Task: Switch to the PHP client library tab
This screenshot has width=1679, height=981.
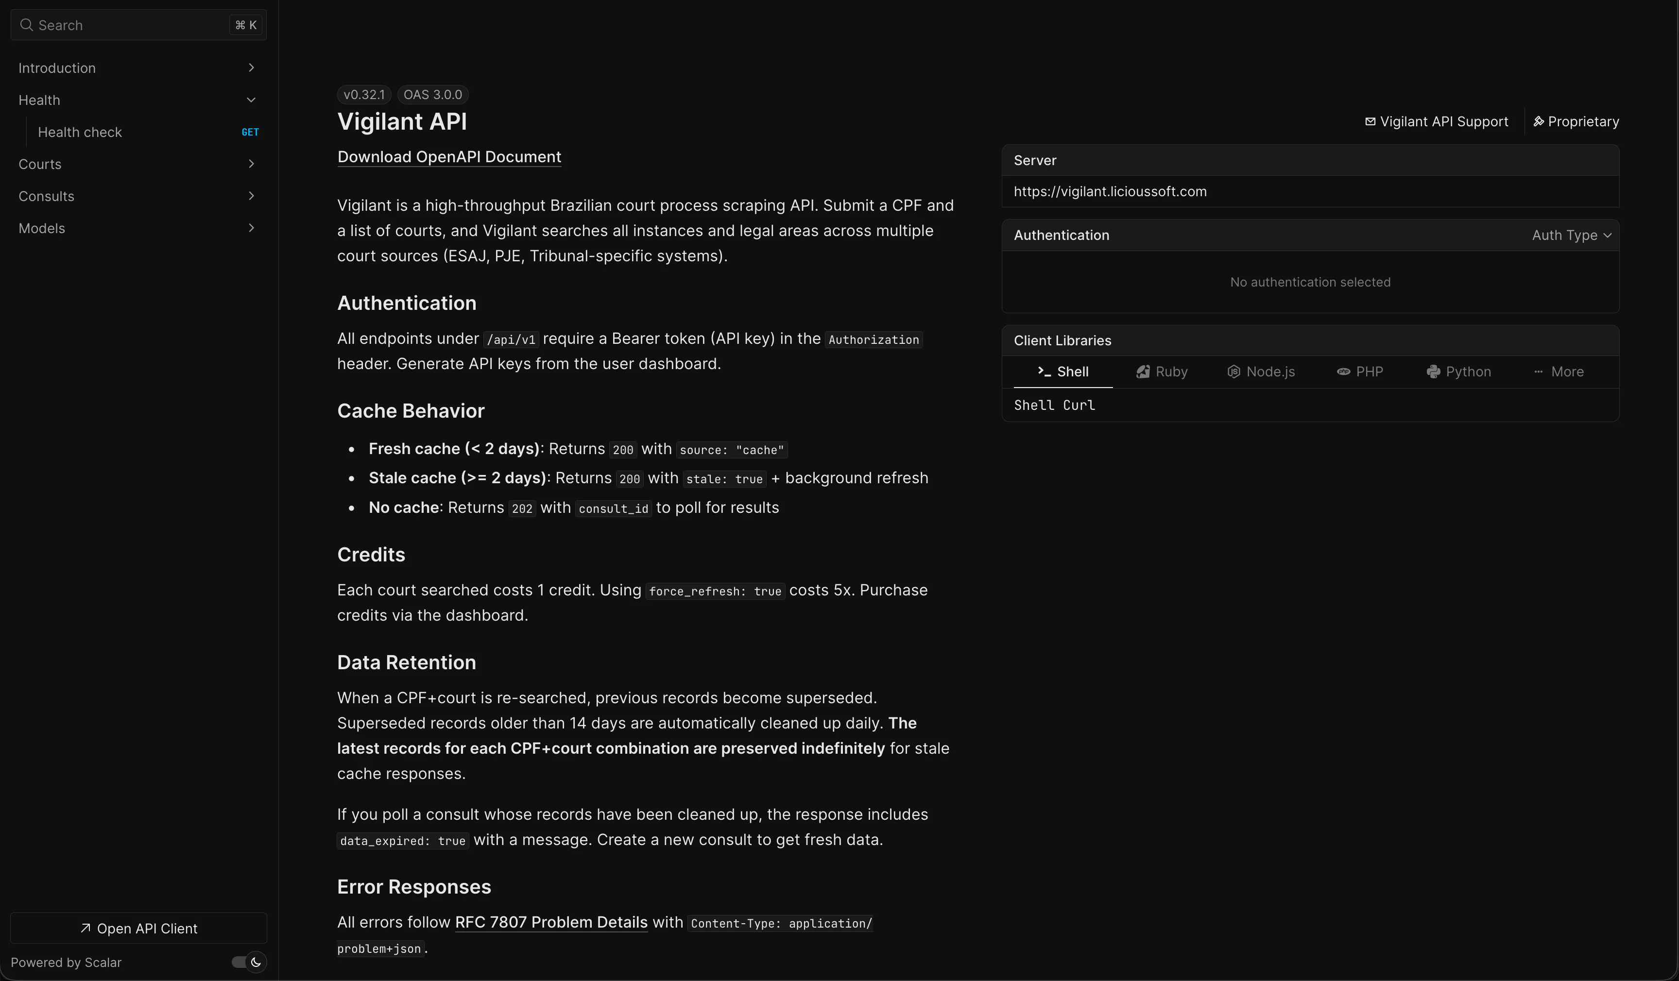Action: pos(1360,372)
